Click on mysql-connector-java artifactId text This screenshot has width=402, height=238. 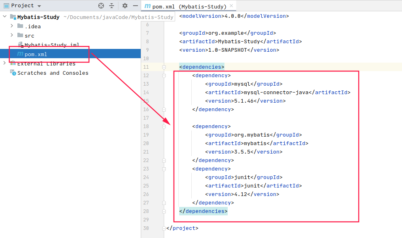276,92
